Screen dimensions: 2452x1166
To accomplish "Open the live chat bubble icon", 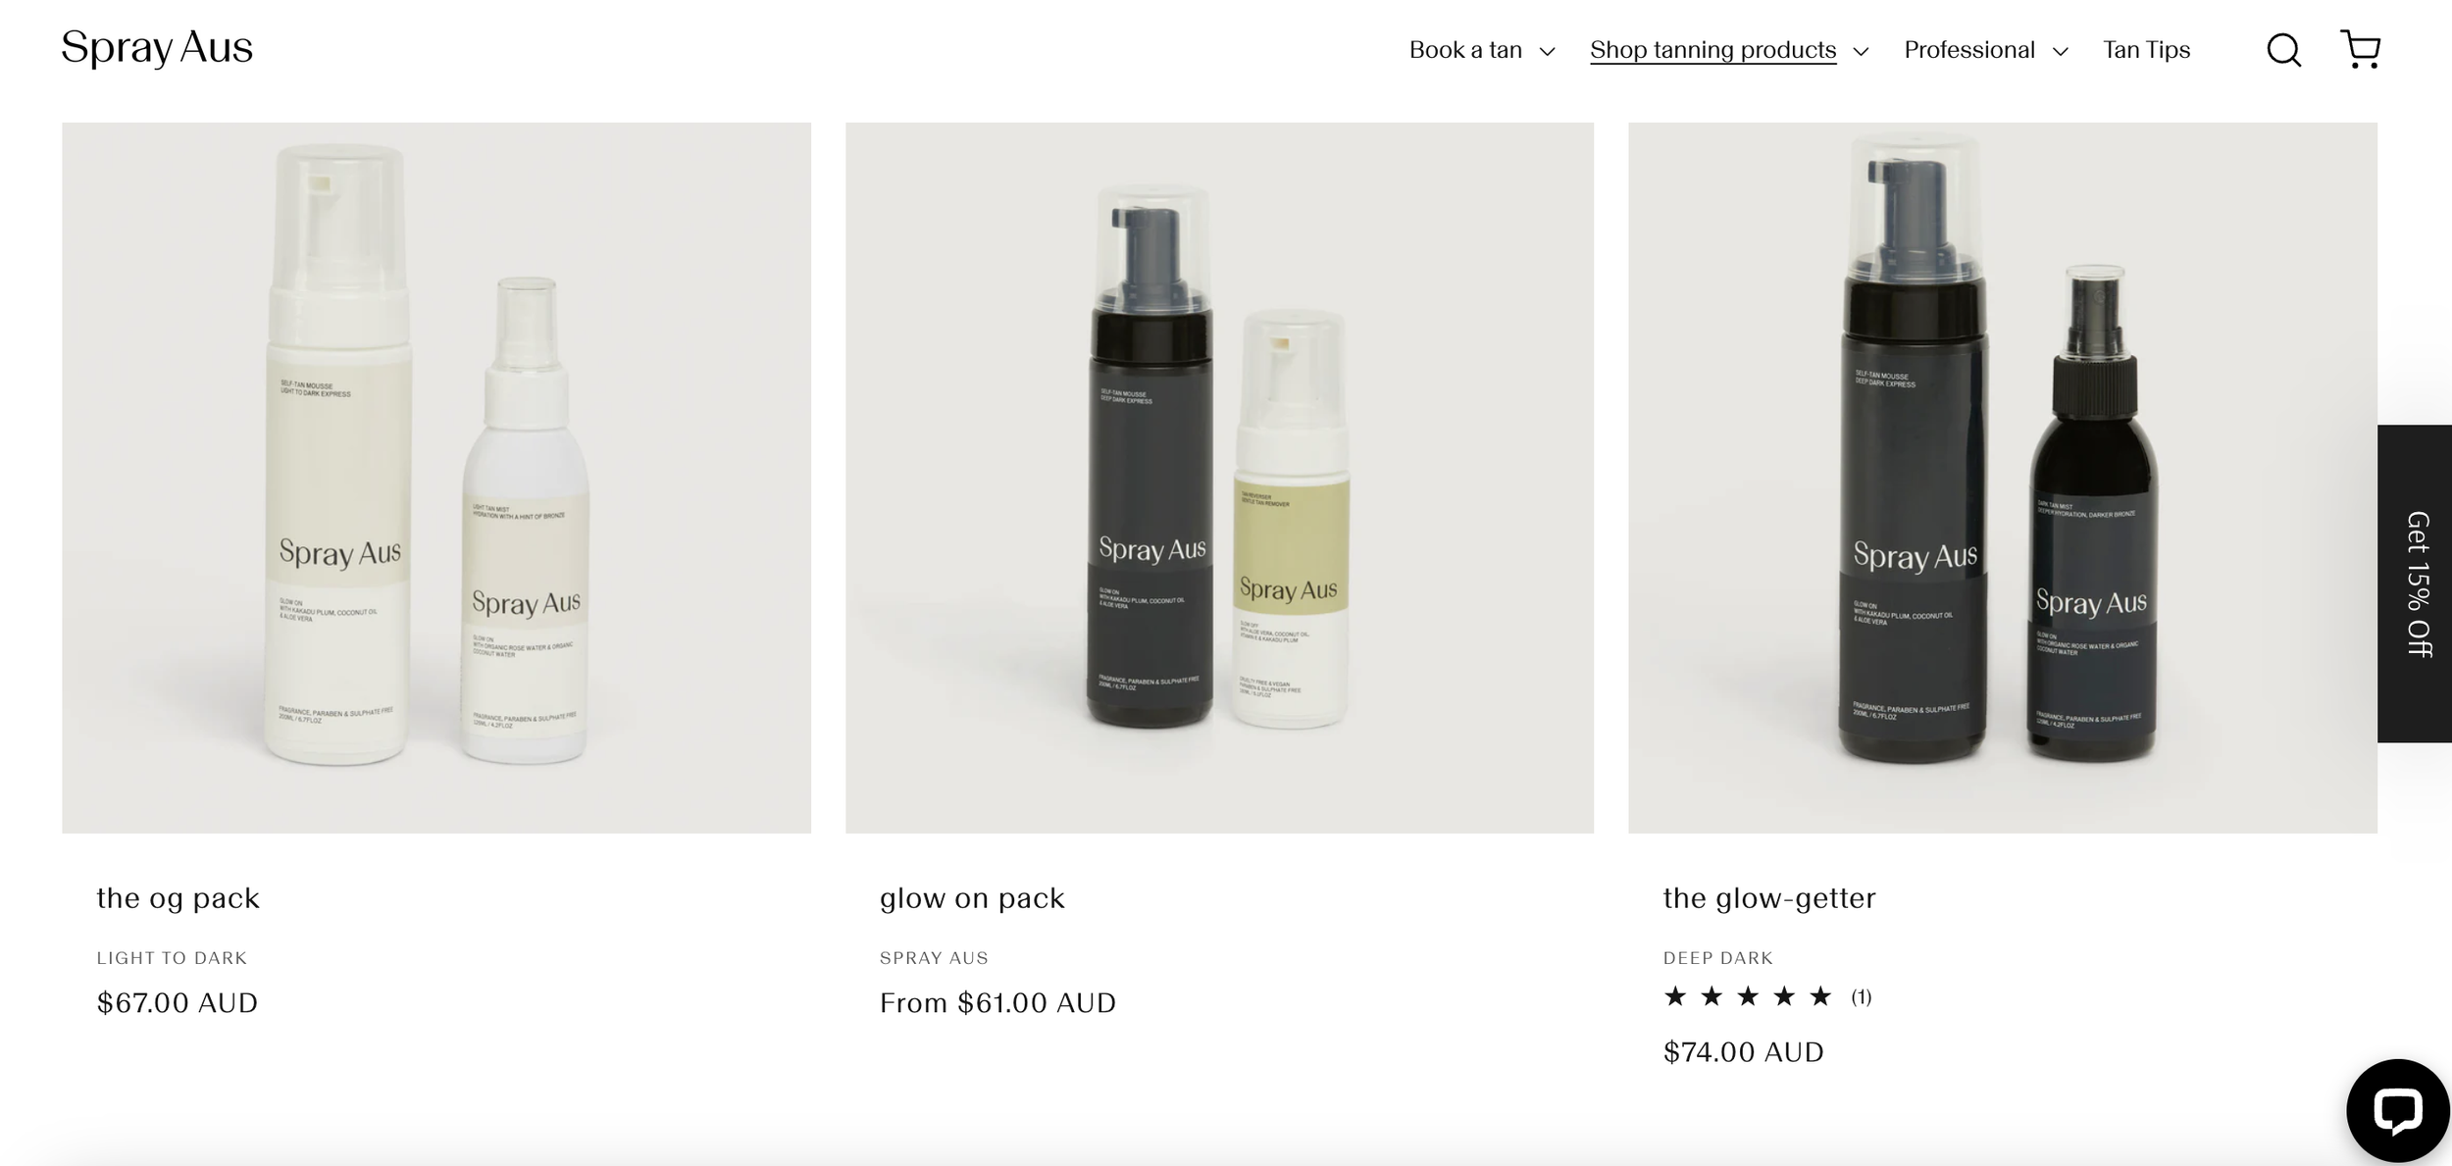I will (2397, 1110).
